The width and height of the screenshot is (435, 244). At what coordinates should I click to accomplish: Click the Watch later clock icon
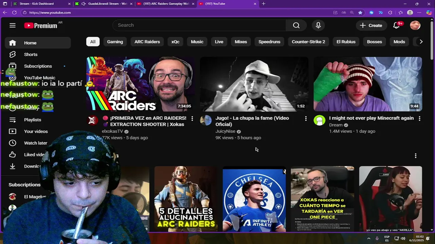(x=13, y=143)
